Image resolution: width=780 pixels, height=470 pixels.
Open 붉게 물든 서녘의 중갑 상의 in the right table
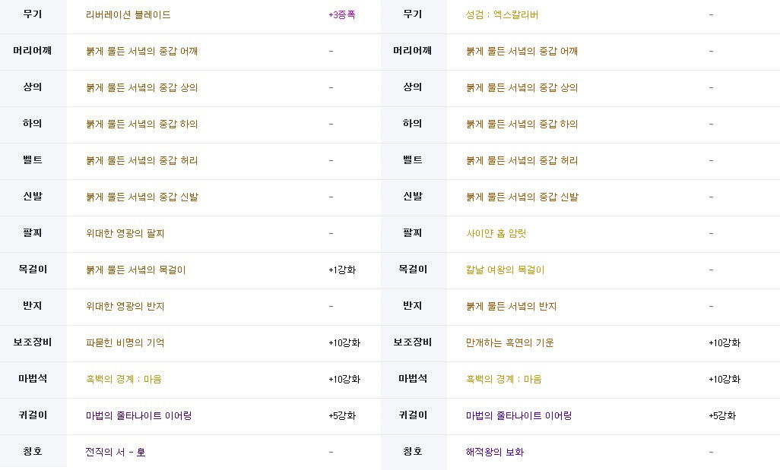[x=522, y=88]
